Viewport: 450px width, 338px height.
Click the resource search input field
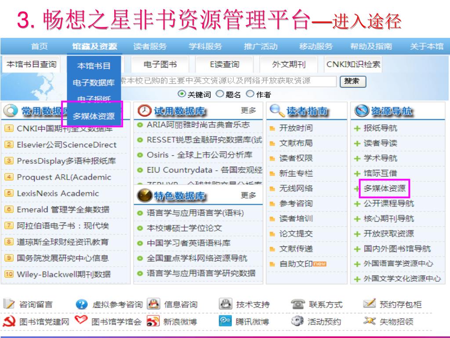(x=228, y=81)
